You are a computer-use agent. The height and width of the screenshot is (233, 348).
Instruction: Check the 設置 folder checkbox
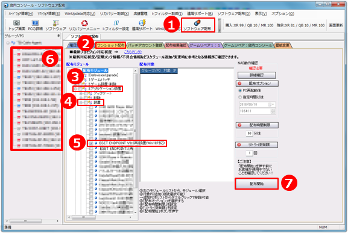[85, 102]
